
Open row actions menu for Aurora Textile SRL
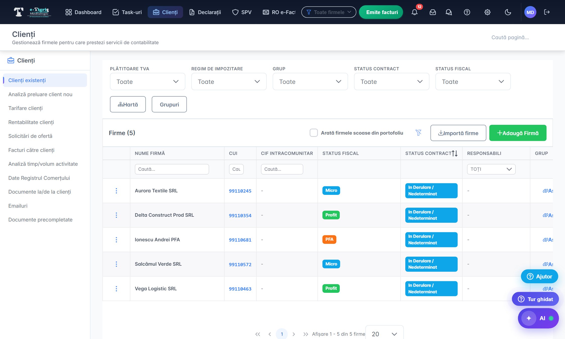pos(116,191)
